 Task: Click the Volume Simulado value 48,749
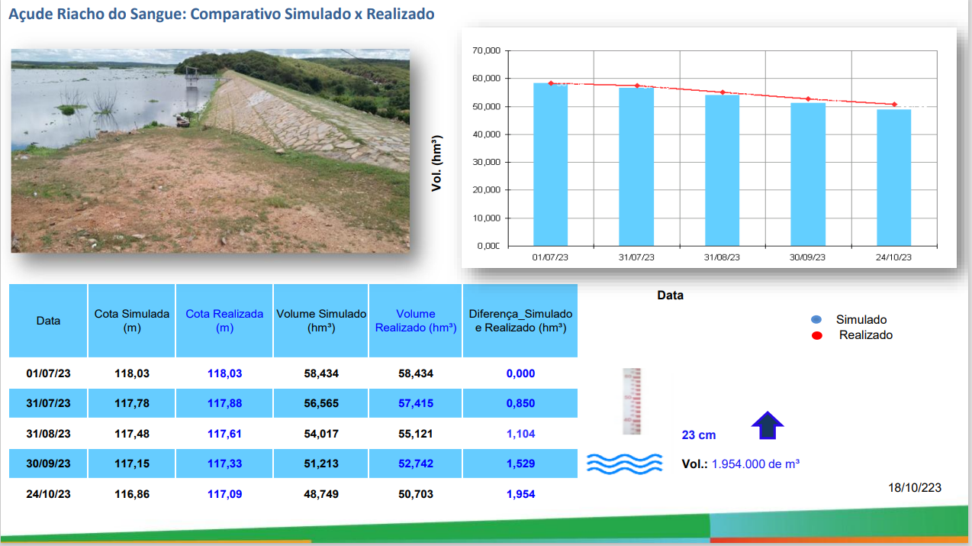[321, 494]
